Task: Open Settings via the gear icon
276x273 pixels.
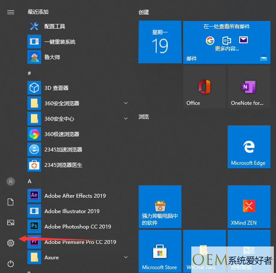Action: point(11,243)
